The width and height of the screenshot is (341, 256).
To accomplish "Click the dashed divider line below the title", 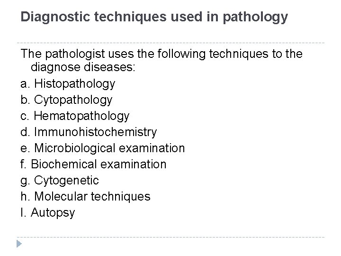I will [x=170, y=43].
